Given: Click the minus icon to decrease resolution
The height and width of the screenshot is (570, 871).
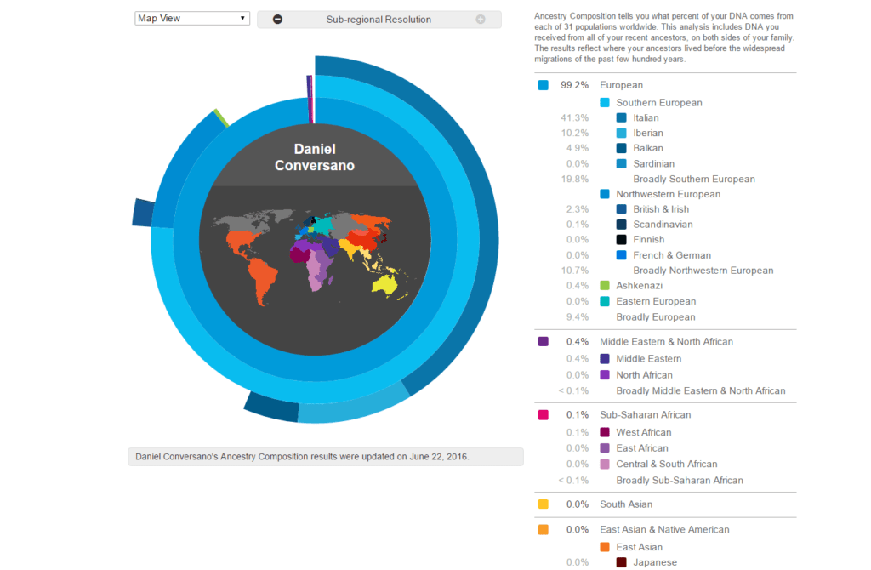Looking at the screenshot, I should 278,20.
